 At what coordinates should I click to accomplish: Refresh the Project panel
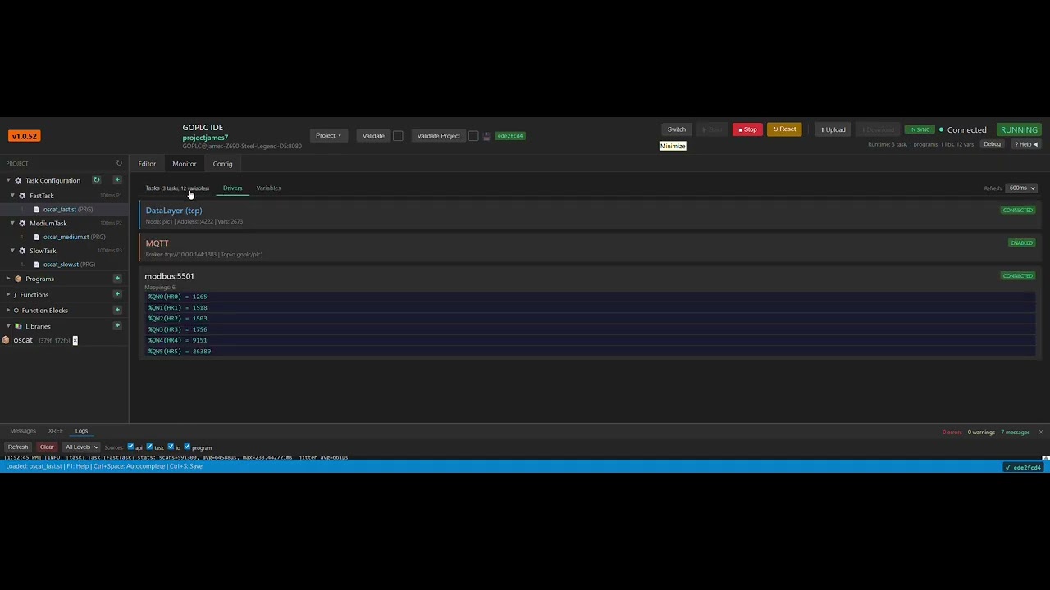point(118,163)
